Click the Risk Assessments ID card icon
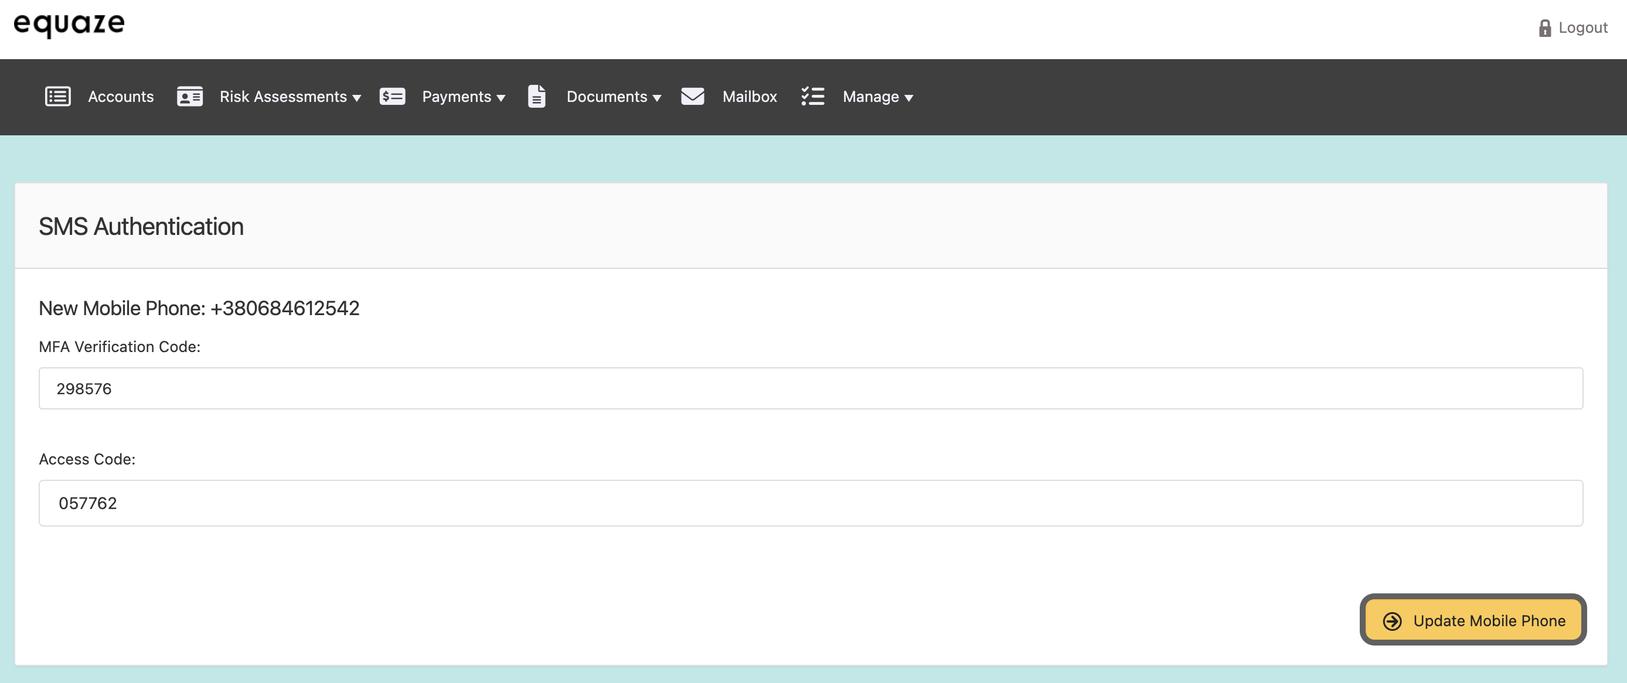 [189, 97]
